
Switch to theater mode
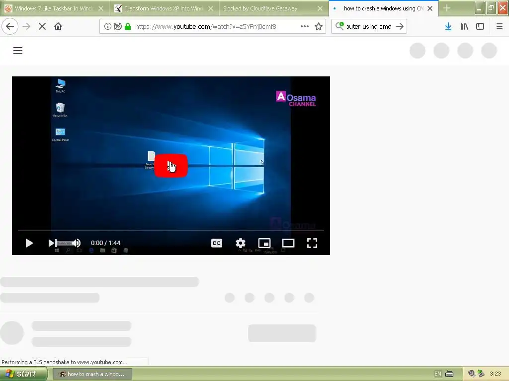(288, 243)
